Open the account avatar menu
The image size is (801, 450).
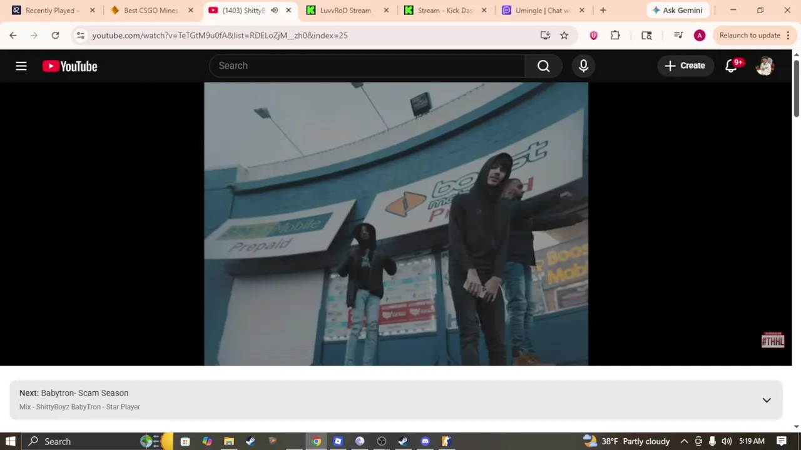pyautogui.click(x=765, y=66)
